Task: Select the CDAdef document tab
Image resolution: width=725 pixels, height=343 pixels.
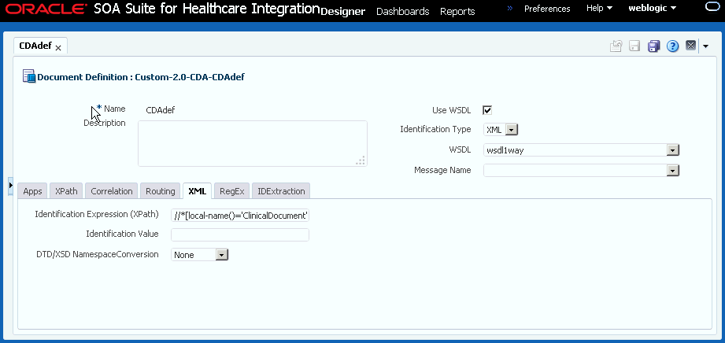Action: click(x=35, y=46)
